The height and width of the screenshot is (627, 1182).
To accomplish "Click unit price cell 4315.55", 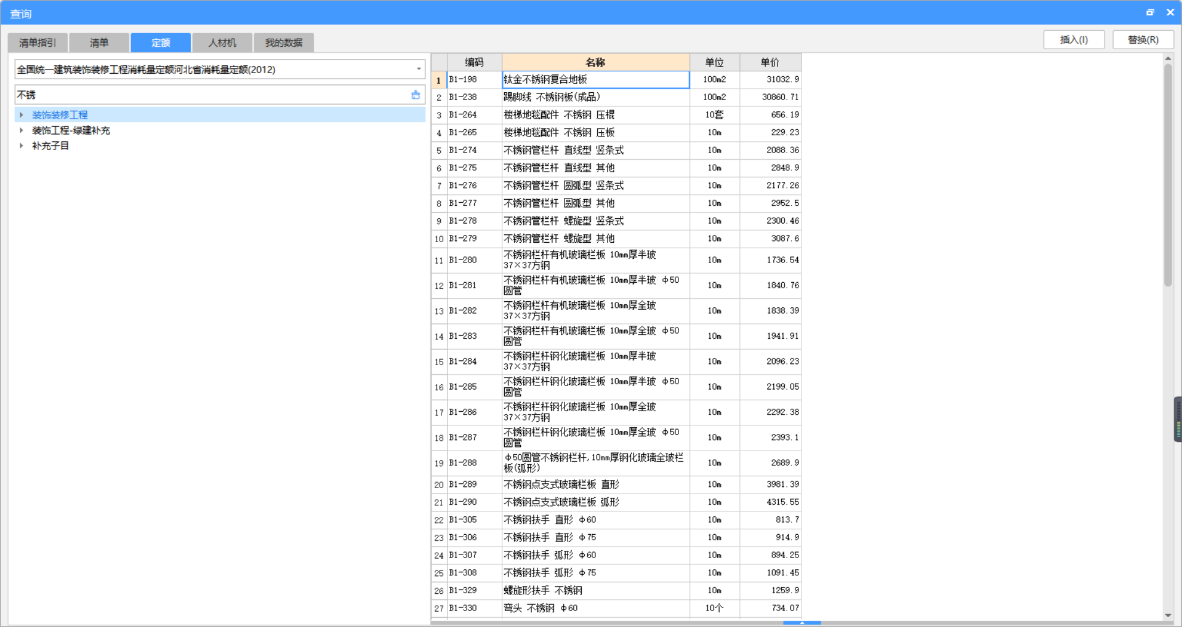I will click(770, 502).
